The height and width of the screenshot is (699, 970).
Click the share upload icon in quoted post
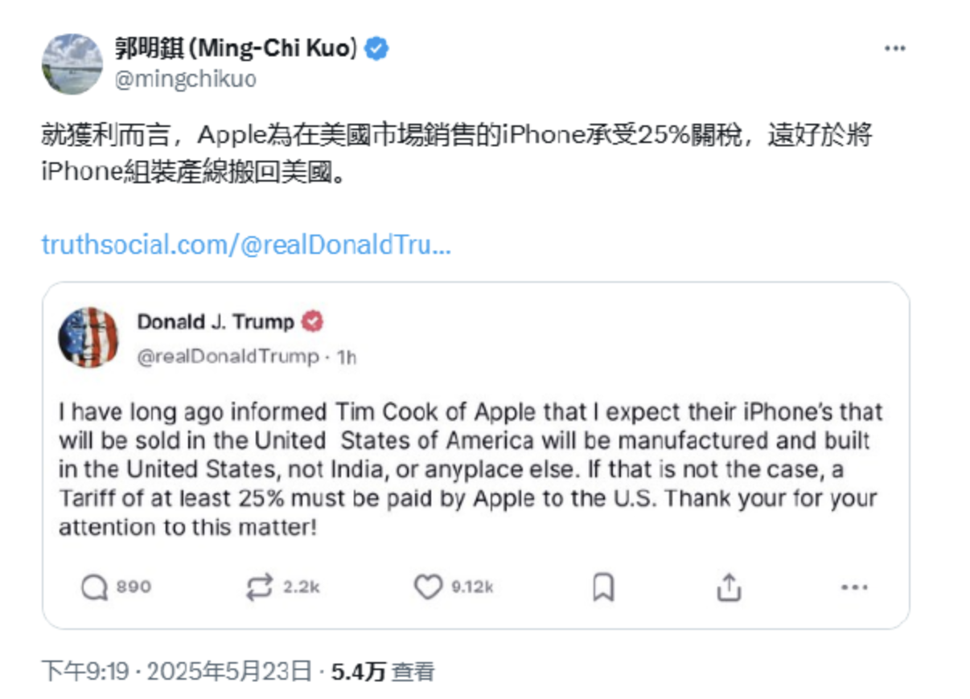click(729, 587)
